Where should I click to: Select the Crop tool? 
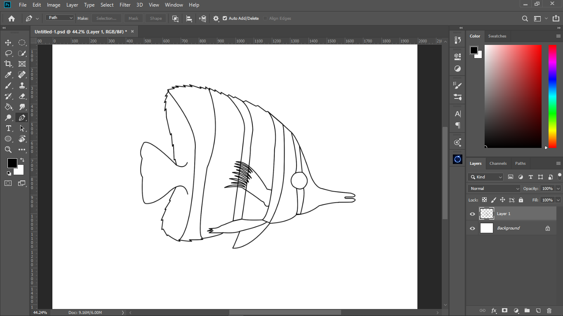pos(8,64)
